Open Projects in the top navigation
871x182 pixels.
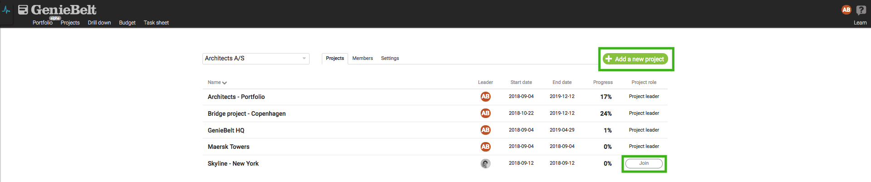(70, 23)
